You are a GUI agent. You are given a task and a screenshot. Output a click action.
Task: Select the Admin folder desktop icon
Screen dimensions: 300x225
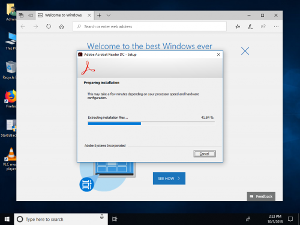tap(11, 13)
